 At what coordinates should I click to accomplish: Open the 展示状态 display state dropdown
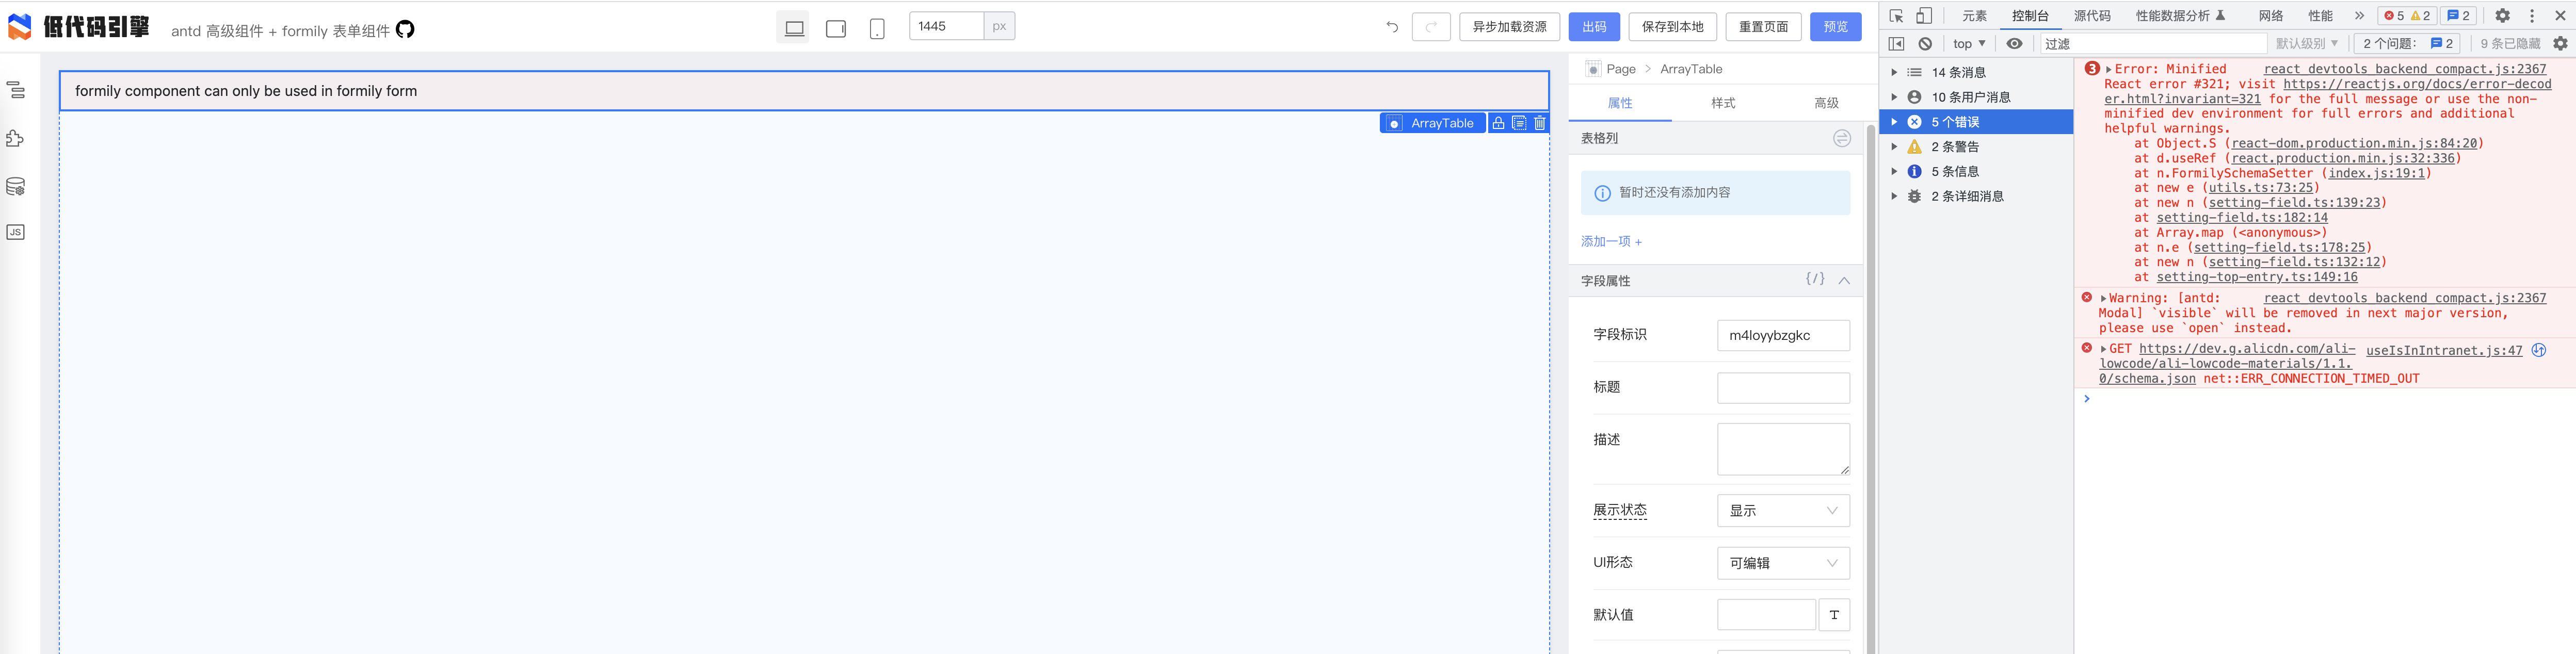coord(1783,510)
